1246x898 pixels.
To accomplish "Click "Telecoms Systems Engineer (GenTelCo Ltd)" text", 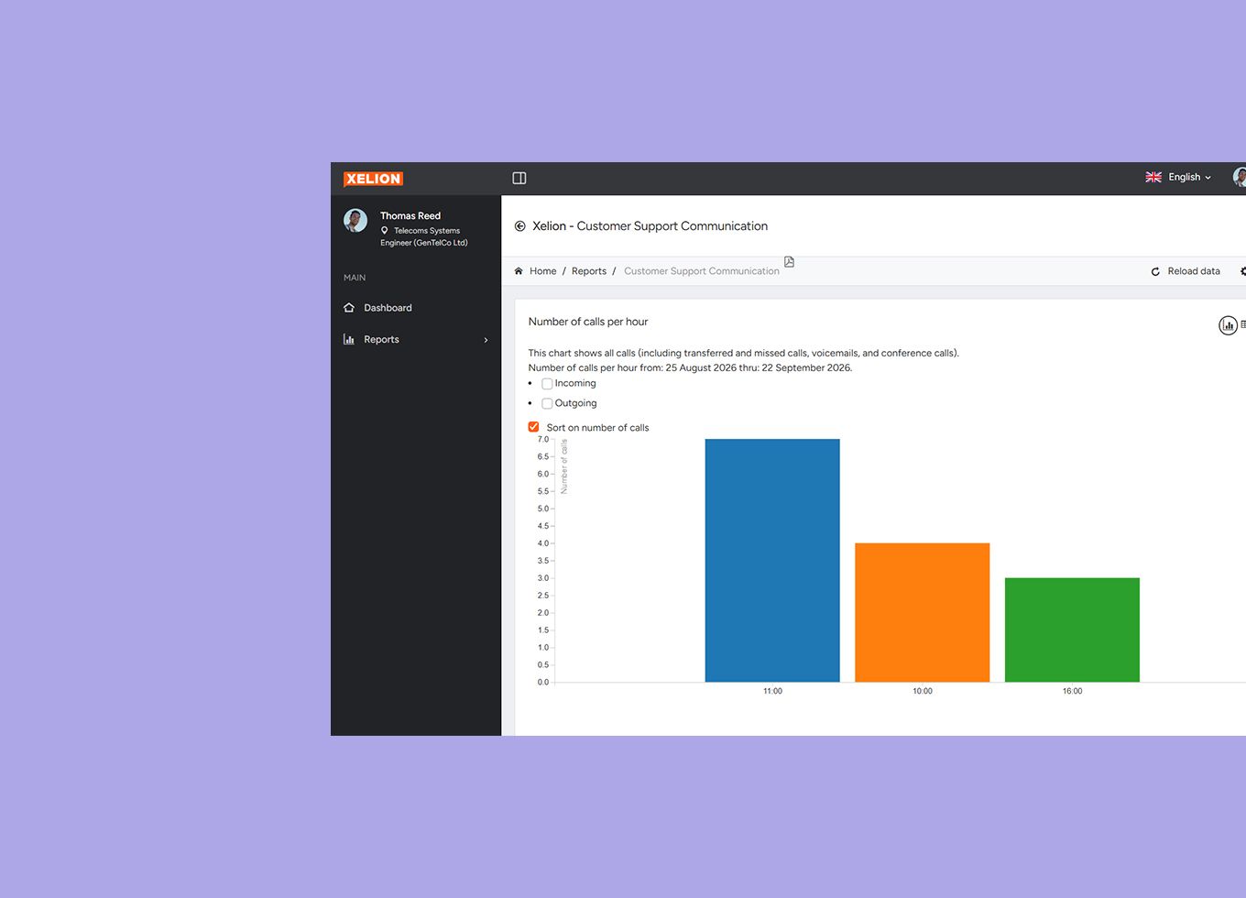I will coord(424,236).
